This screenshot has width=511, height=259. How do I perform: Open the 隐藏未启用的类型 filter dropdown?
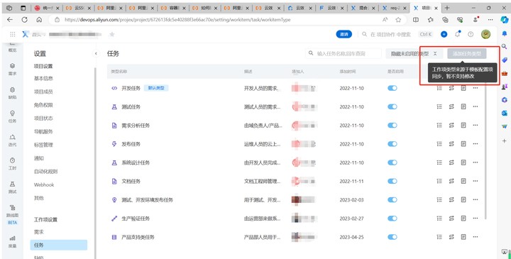click(x=414, y=54)
